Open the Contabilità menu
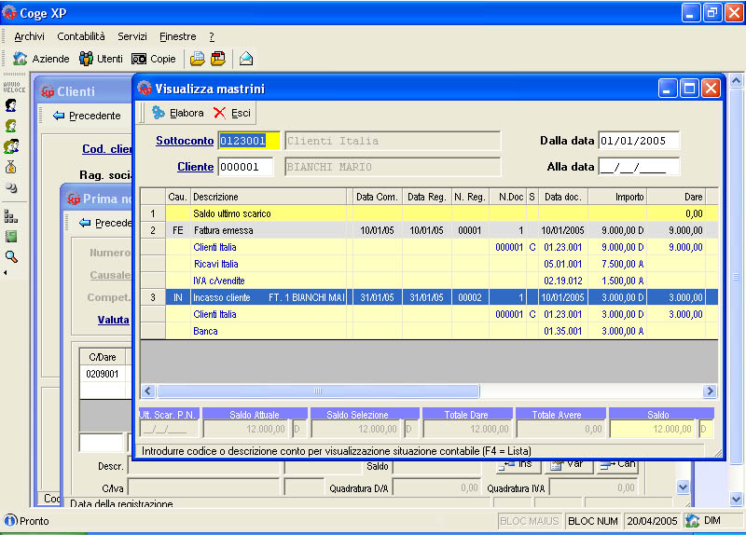This screenshot has width=746, height=535. pos(81,36)
